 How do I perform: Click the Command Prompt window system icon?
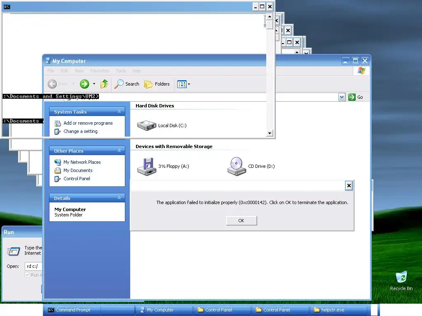coord(7,7)
